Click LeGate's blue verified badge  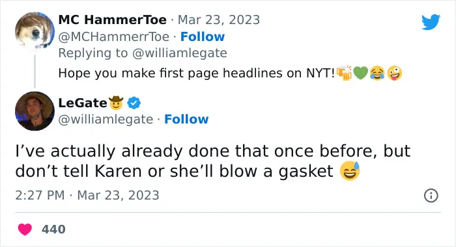[134, 103]
